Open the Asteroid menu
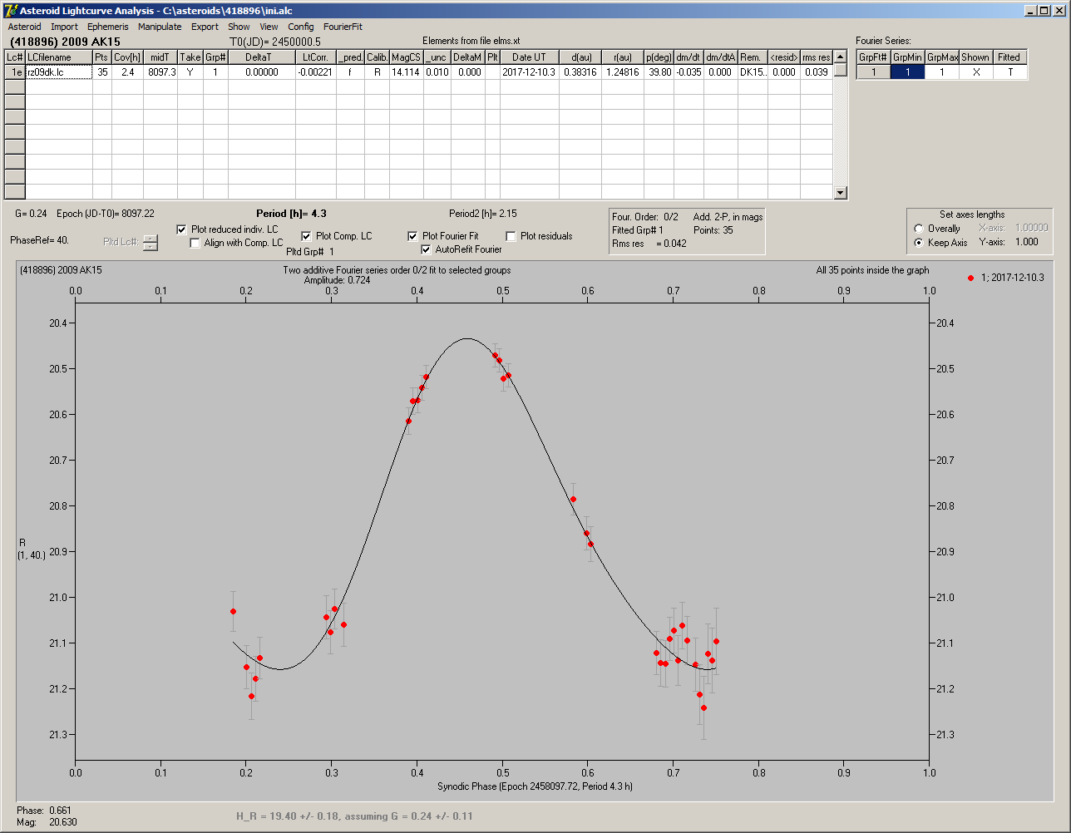Screen dimensions: 1071x833 tap(24, 27)
